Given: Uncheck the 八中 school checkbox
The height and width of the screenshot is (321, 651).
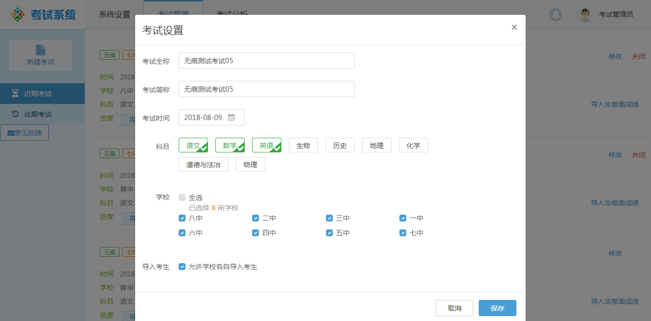Looking at the screenshot, I should click(182, 218).
